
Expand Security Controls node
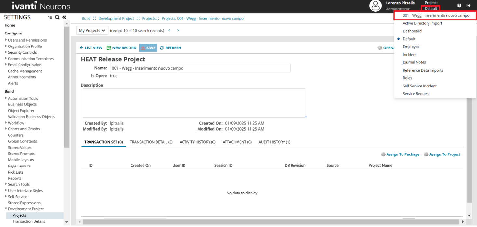click(6, 52)
